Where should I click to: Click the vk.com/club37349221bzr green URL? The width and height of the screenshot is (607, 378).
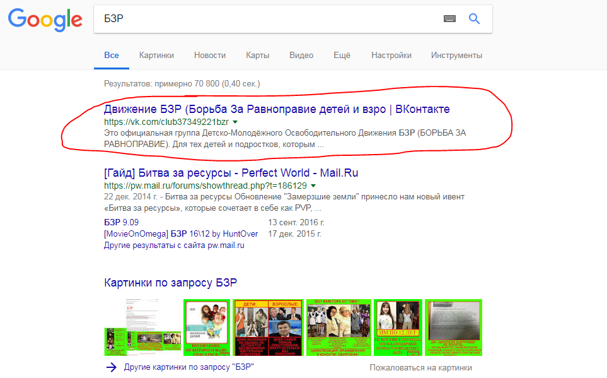pyautogui.click(x=166, y=122)
